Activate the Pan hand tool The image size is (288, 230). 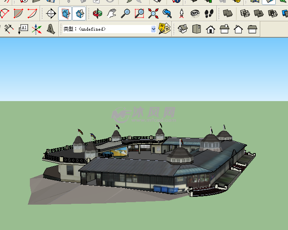[112, 14]
